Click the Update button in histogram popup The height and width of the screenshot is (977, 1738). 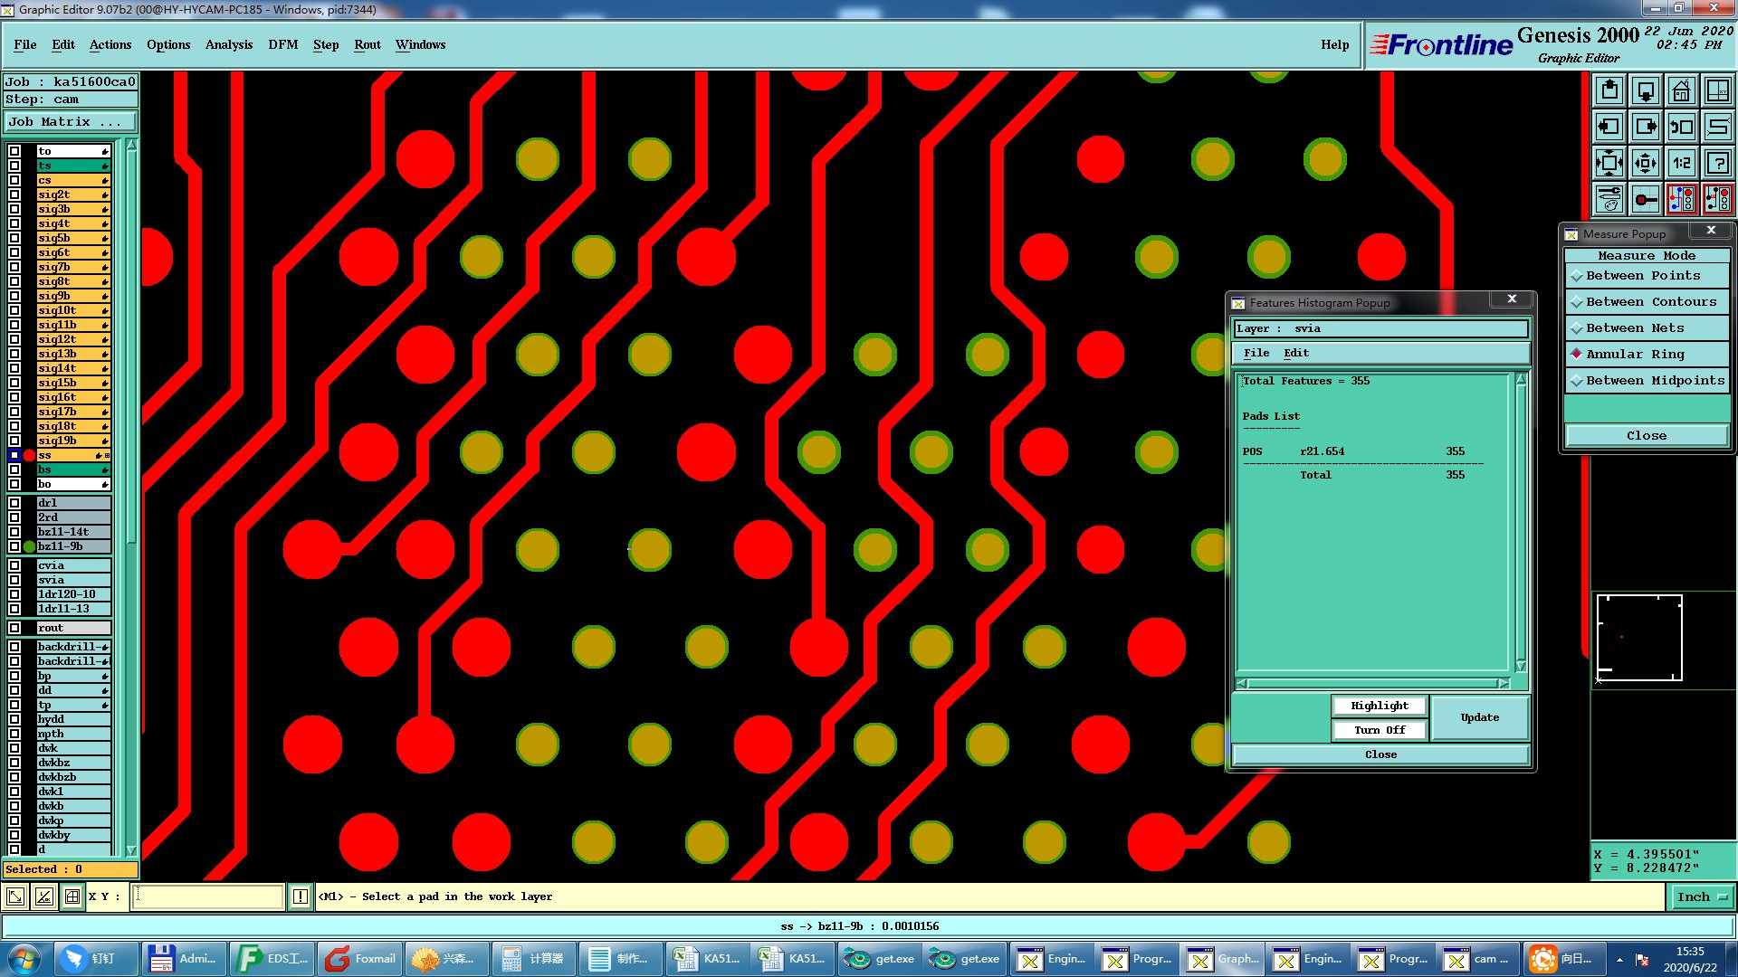1479,717
